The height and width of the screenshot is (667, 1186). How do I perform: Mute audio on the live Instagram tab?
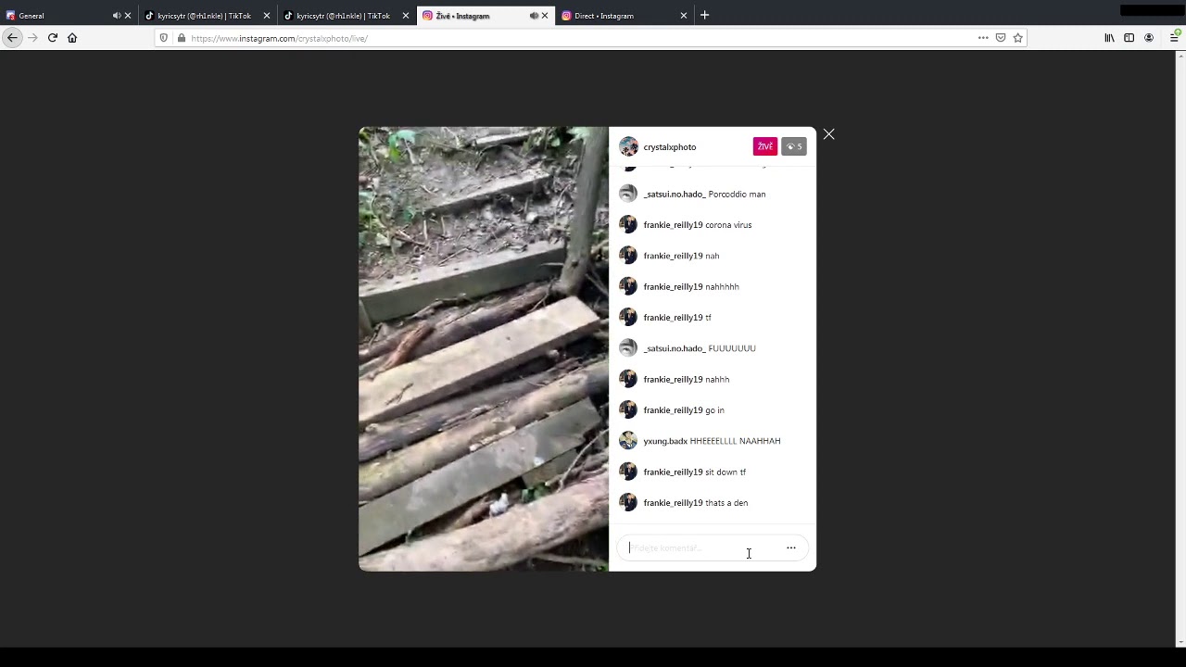point(534,16)
